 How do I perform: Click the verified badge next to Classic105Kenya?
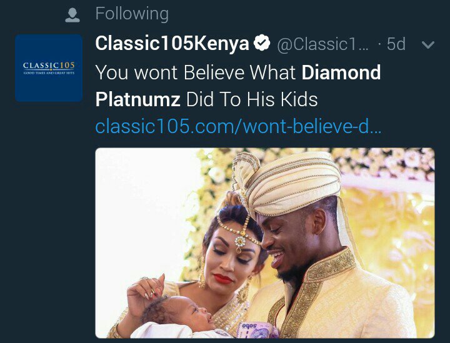(x=262, y=43)
